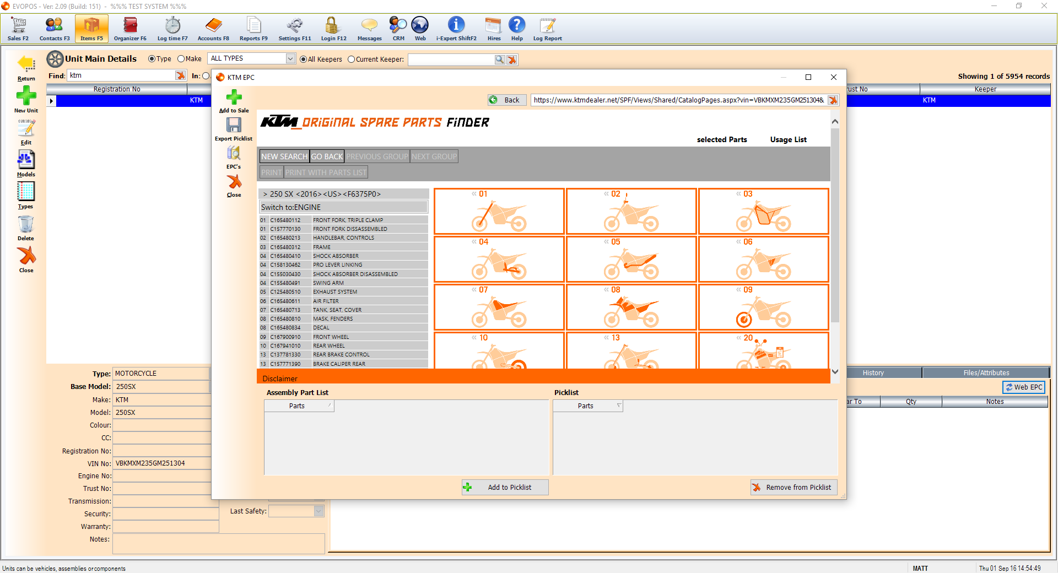Open selected Parts view
1058x573 pixels.
pyautogui.click(x=722, y=140)
